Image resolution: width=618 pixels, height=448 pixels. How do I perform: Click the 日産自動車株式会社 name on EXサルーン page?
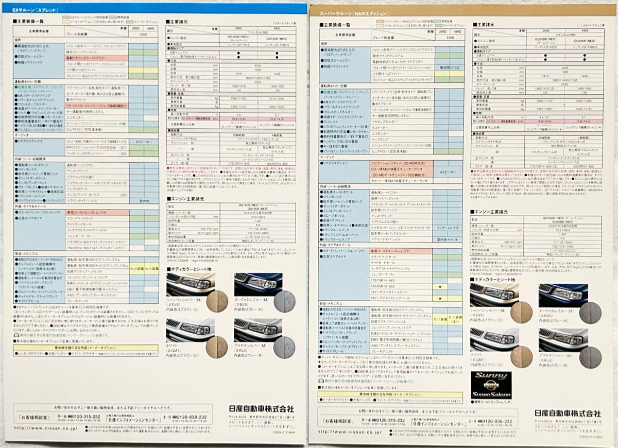pos(261,408)
